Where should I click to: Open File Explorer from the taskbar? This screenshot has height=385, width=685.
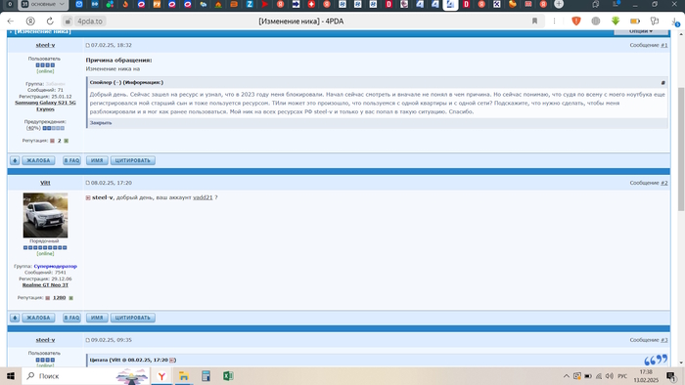point(184,376)
